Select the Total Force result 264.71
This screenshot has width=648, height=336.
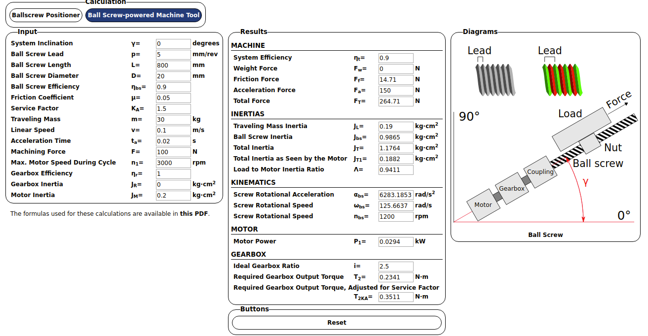click(x=396, y=101)
